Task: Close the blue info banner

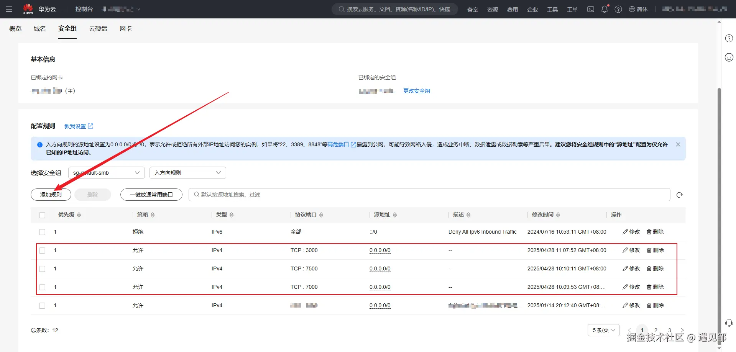Action: tap(678, 144)
